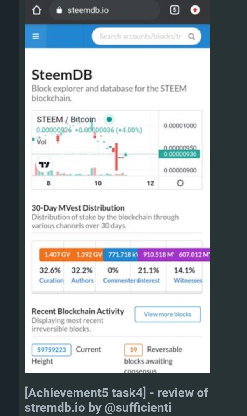Open chart settings gear icon

pyautogui.click(x=180, y=183)
